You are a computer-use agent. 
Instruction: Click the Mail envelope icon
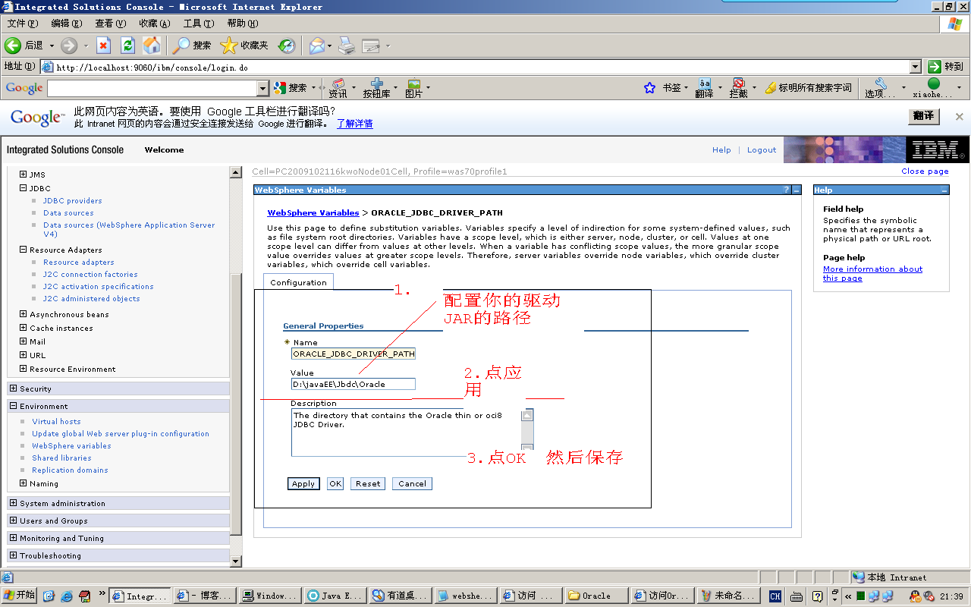(x=318, y=46)
